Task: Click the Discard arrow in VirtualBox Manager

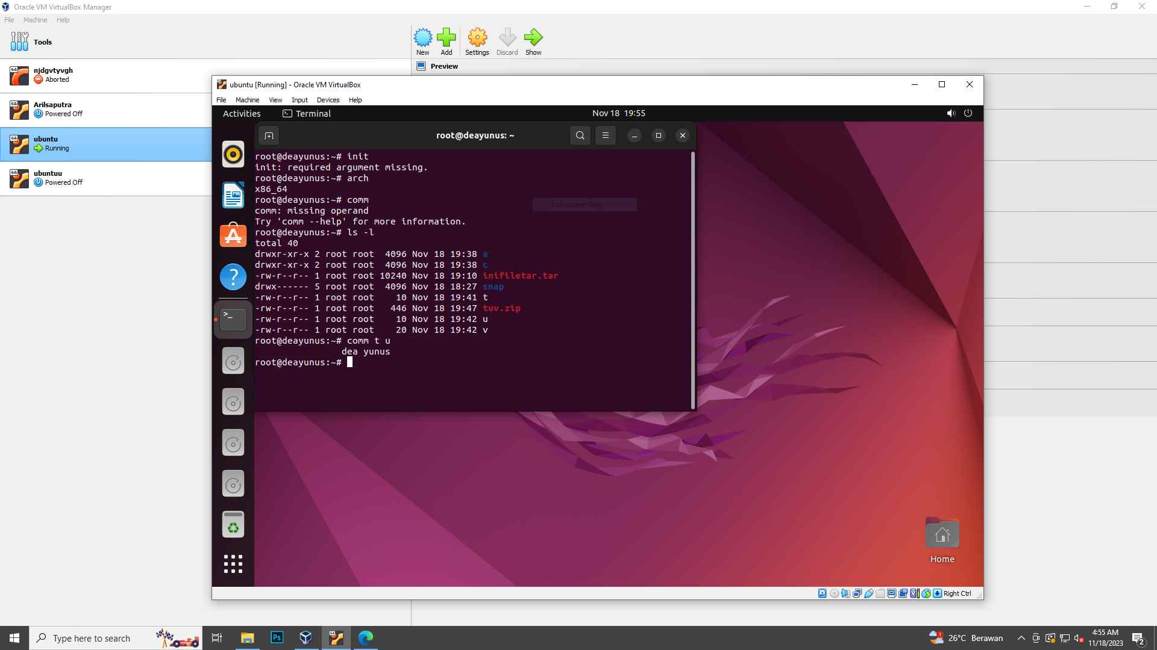Action: (507, 42)
